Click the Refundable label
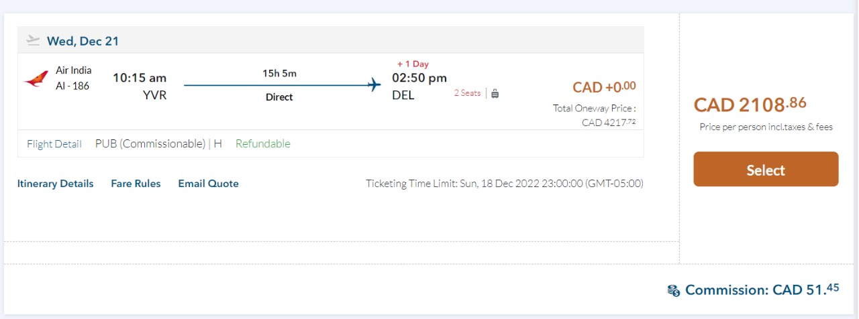 point(263,143)
